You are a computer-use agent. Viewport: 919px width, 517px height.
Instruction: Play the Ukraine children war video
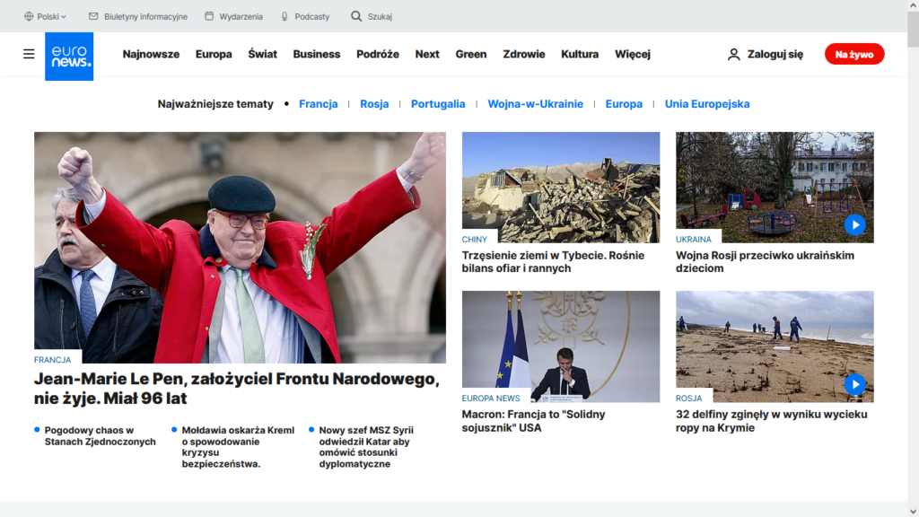coord(855,224)
